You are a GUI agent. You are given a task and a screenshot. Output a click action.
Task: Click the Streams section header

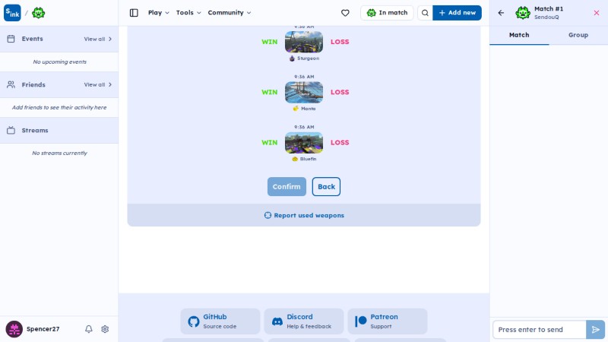[x=59, y=130]
